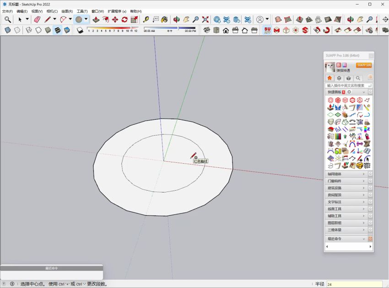Open the Circle shape tool dropdown arrow
This screenshot has height=288, width=389.
click(86, 19)
